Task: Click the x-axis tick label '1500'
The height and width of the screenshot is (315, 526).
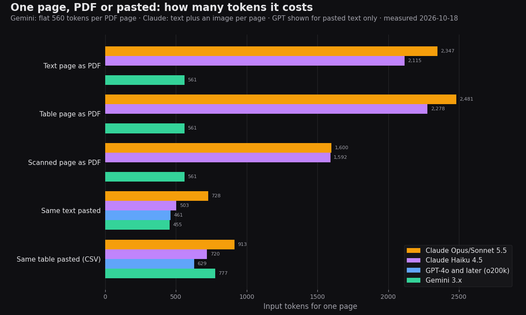Action: (317, 297)
